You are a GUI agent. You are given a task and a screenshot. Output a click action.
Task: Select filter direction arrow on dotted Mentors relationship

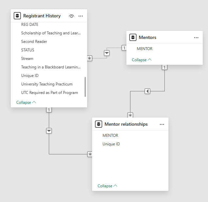[107, 53]
